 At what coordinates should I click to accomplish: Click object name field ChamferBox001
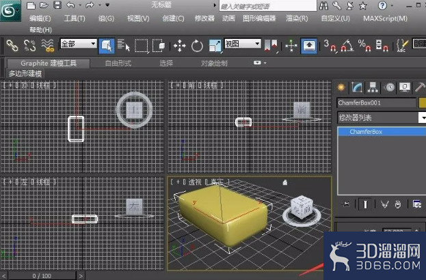376,103
